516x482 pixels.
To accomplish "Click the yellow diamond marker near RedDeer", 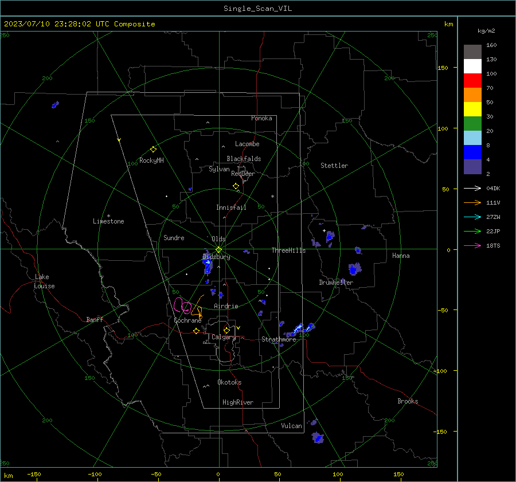I will click(x=236, y=186).
